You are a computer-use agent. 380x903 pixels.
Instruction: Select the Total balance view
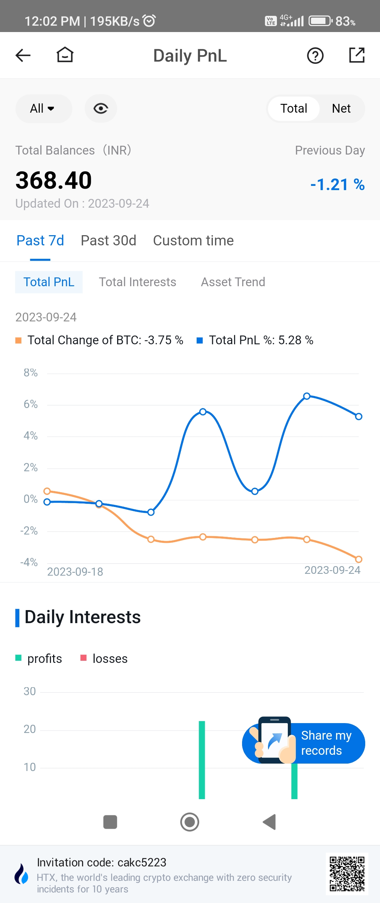[293, 108]
